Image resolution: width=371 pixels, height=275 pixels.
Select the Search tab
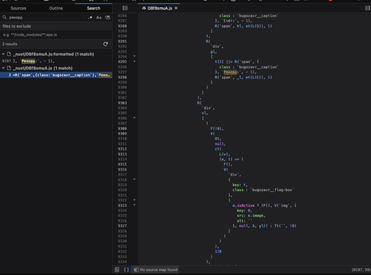pyautogui.click(x=94, y=8)
